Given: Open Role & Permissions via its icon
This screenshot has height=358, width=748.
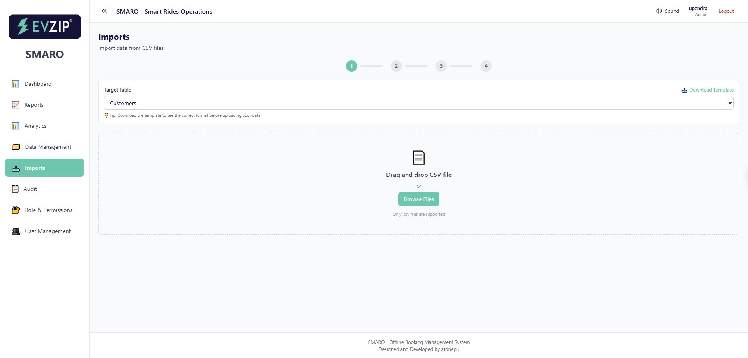Looking at the screenshot, I should coord(16,210).
